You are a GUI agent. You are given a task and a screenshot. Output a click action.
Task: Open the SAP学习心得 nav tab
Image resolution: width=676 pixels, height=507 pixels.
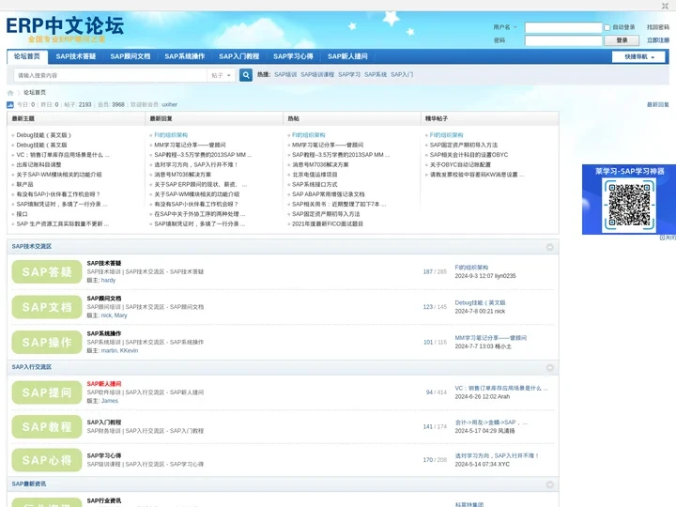coord(293,56)
